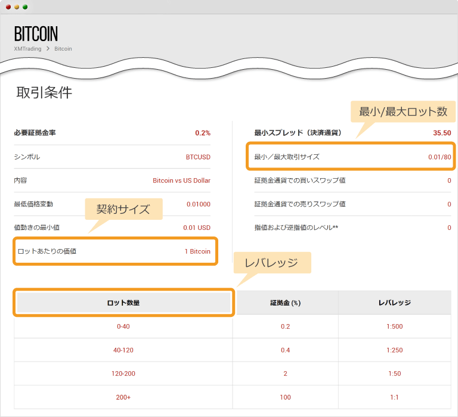Click the 1:250 leverage cell
Viewport: 458px width, 417px height.
click(x=395, y=350)
